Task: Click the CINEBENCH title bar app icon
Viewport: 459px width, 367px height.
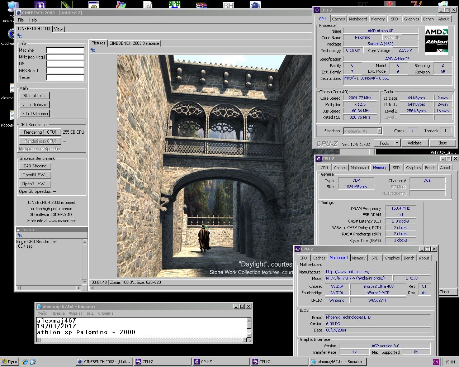Action: point(18,13)
